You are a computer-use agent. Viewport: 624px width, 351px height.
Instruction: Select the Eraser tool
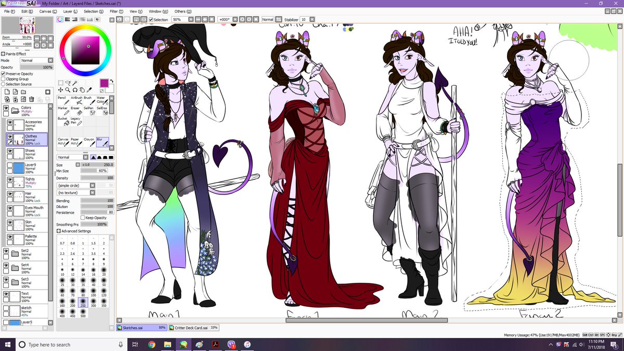(x=76, y=110)
